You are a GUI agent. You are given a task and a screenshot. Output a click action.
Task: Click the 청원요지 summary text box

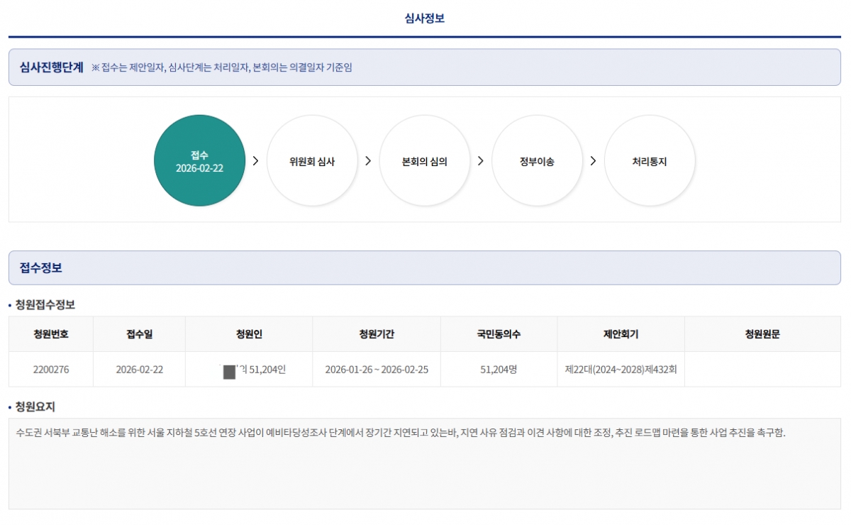[x=424, y=463]
